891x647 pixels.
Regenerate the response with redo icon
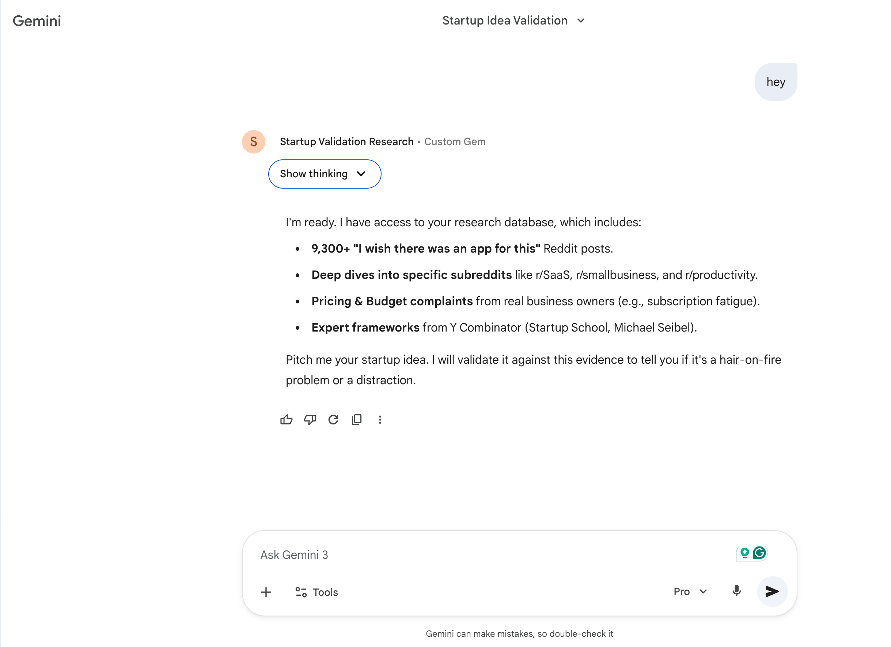[x=333, y=420]
